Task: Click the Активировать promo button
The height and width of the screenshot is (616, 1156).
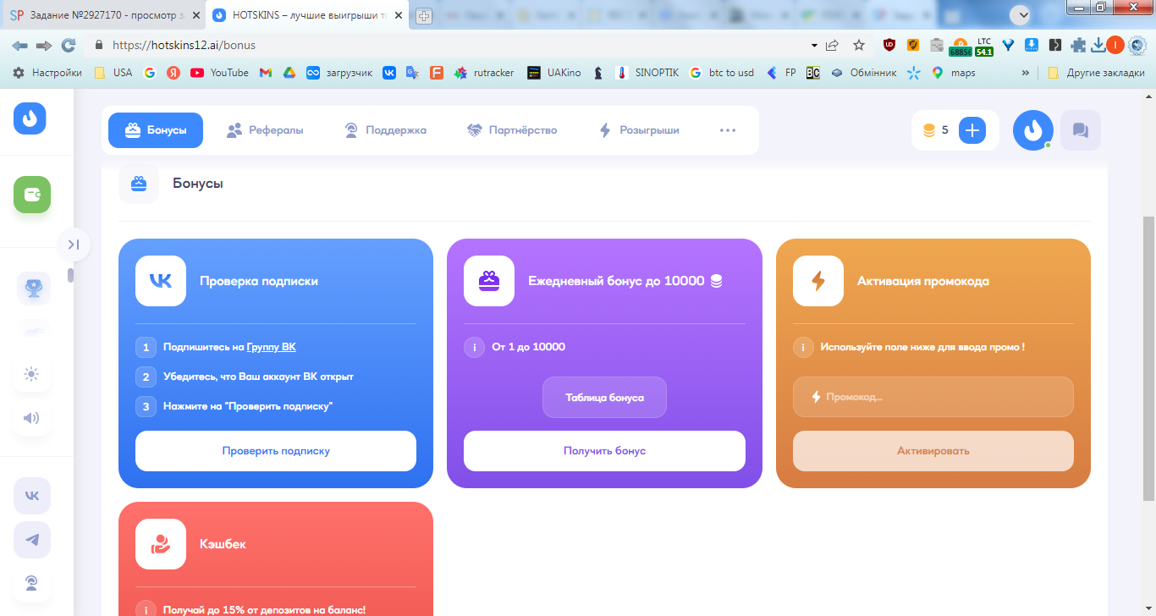Action: [x=933, y=451]
